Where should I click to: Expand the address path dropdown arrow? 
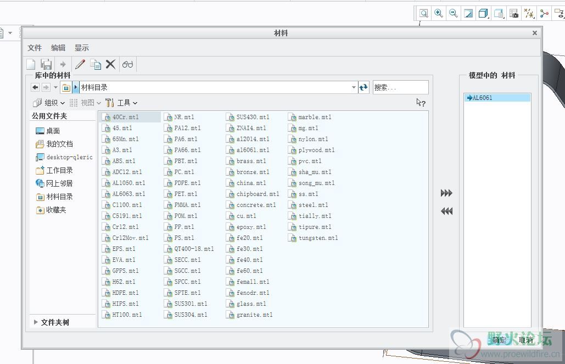point(354,87)
